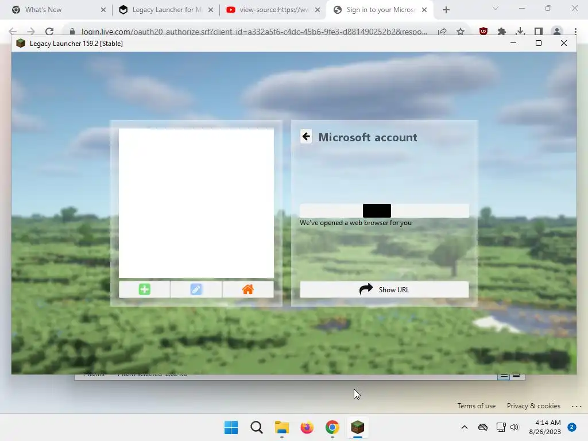Go back from Microsoft account panel
Screen dimensions: 588x441
(x=306, y=137)
